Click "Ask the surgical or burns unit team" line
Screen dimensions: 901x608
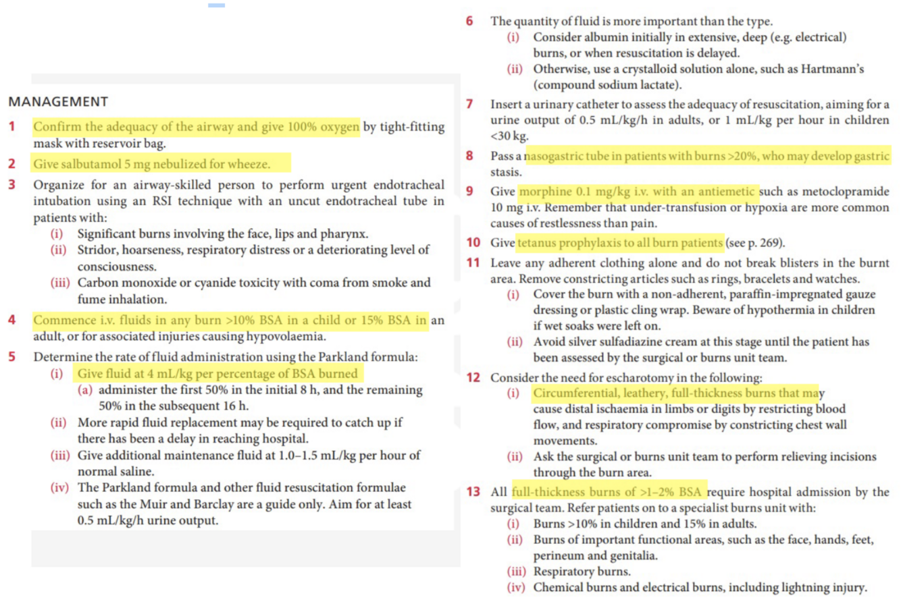click(x=705, y=457)
